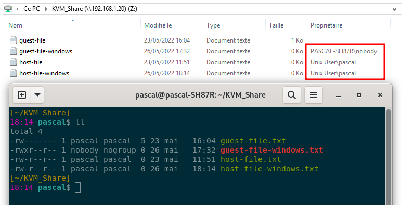This screenshot has height=205, width=402.
Task: Click owner PASCAL-SH87R\nobody
Action: tap(344, 51)
